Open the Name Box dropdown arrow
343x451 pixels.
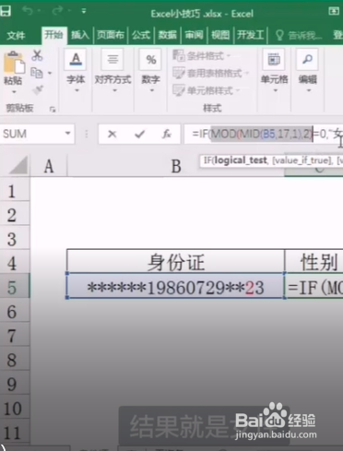tap(68, 134)
